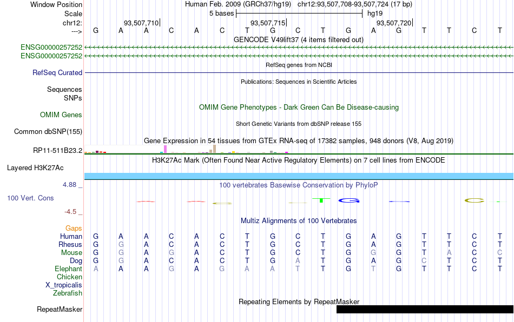
Task: Click the tall magenta GTEx expression bar
Action: (165, 149)
